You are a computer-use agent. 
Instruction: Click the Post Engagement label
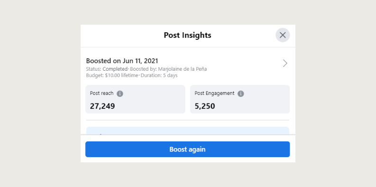(214, 93)
